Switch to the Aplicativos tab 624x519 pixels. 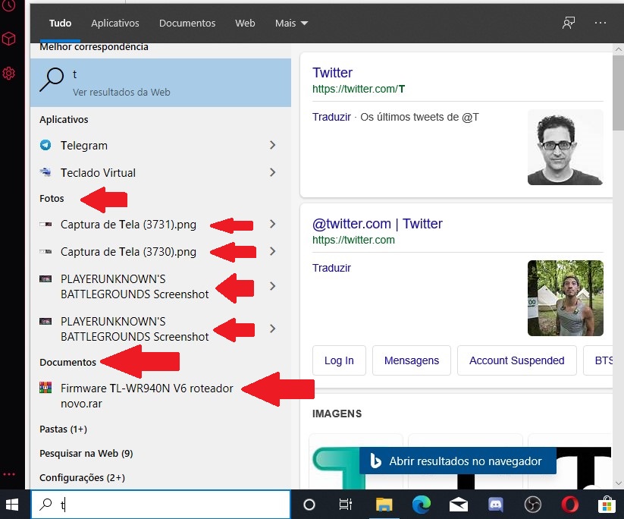tap(115, 23)
